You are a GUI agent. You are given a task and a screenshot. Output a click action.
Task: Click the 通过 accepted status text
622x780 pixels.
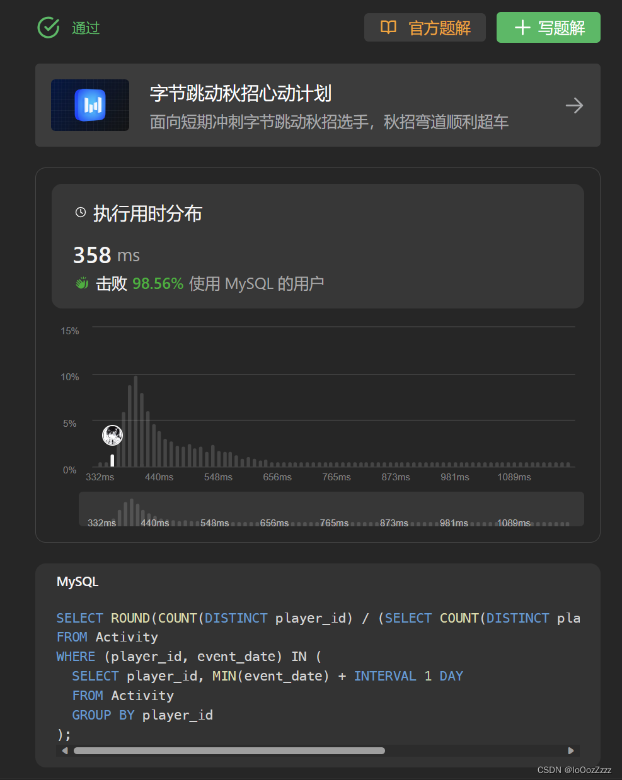tap(86, 28)
